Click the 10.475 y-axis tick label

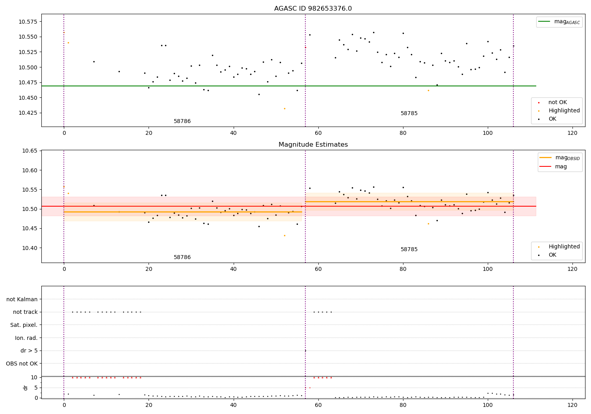point(28,83)
